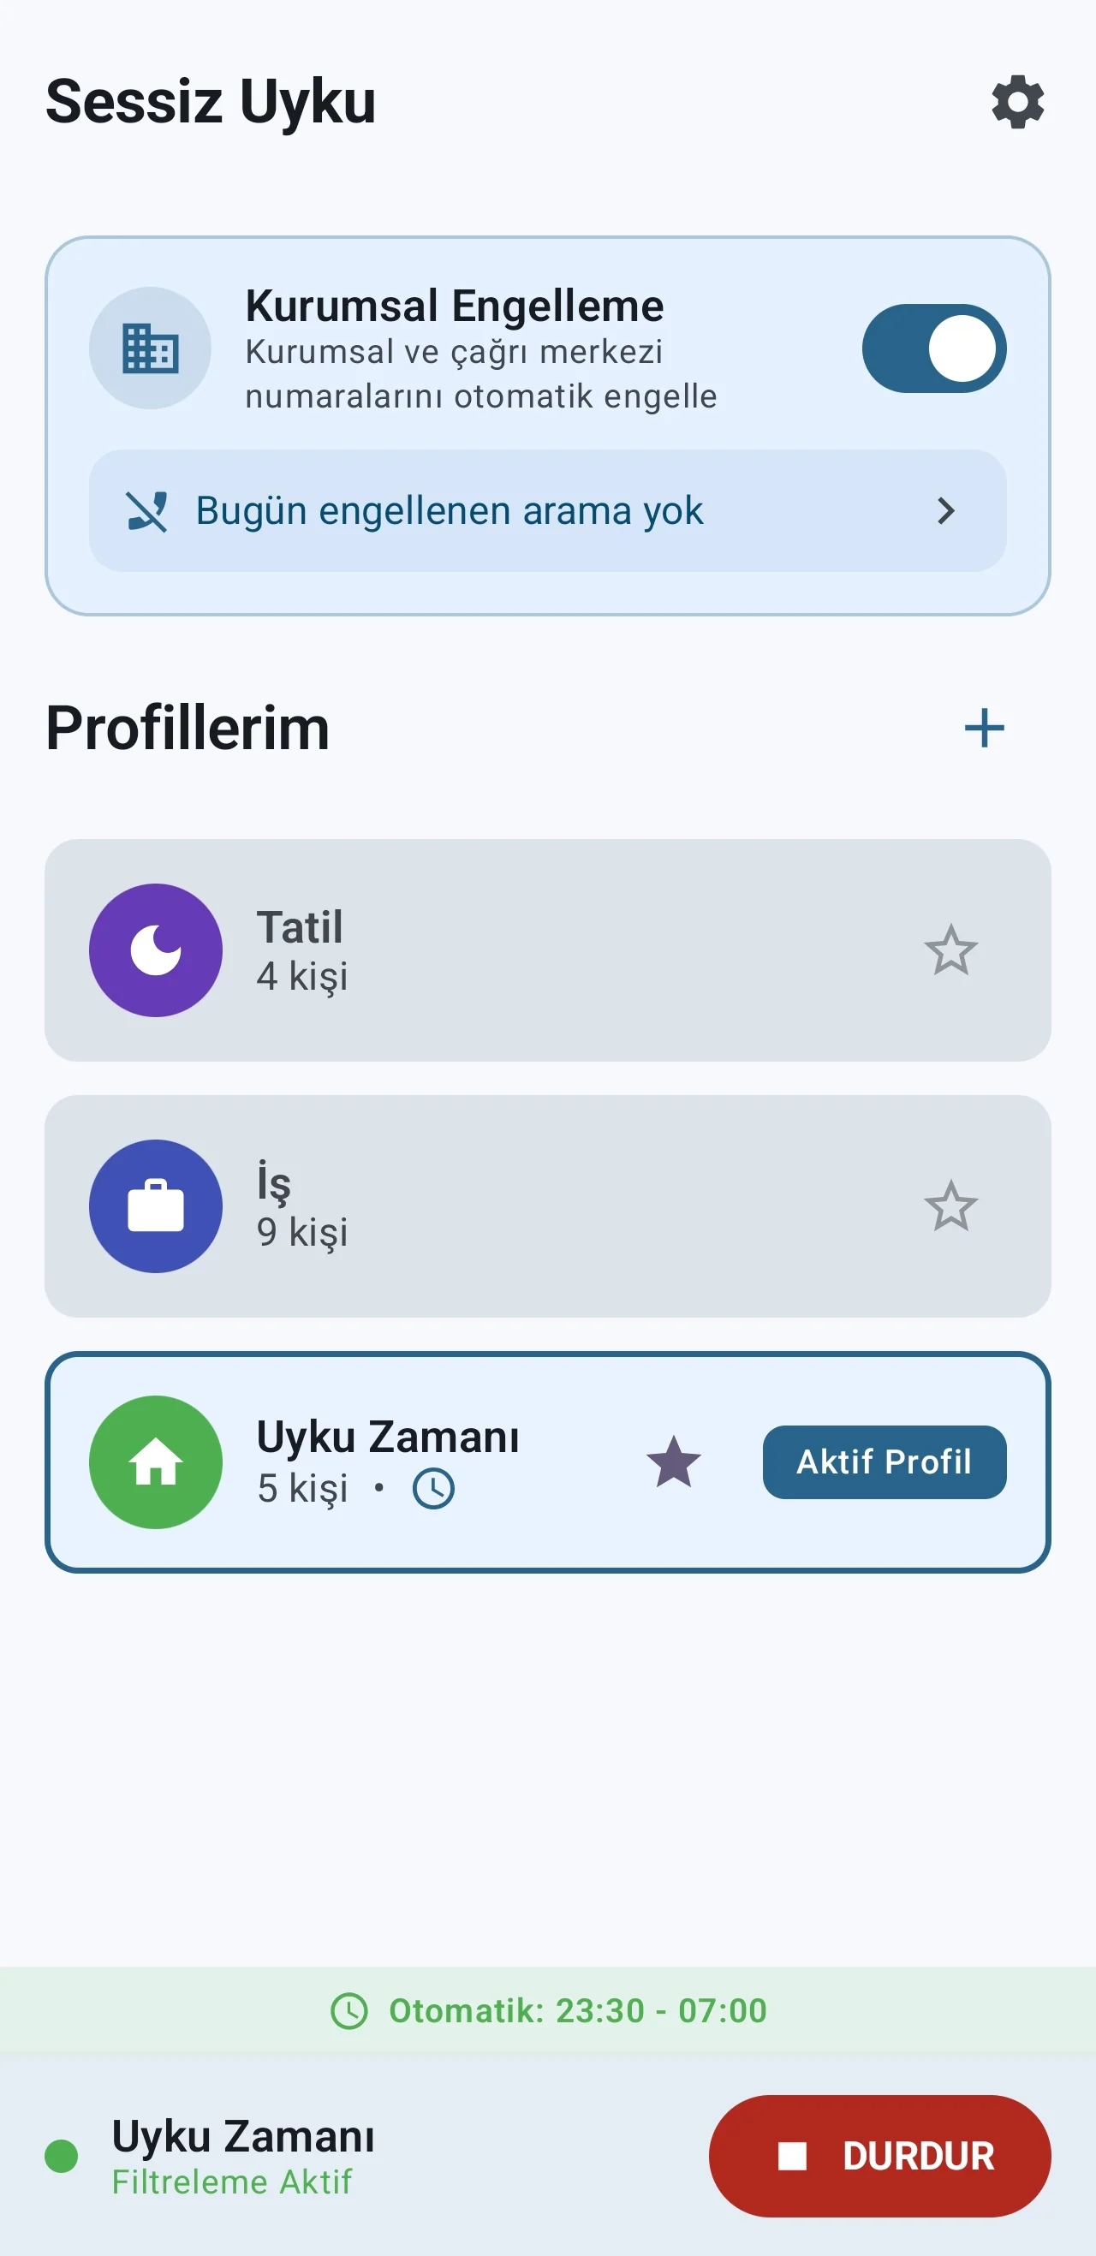Mark the Tatil profile as favorite
This screenshot has width=1096, height=2256.
(950, 950)
